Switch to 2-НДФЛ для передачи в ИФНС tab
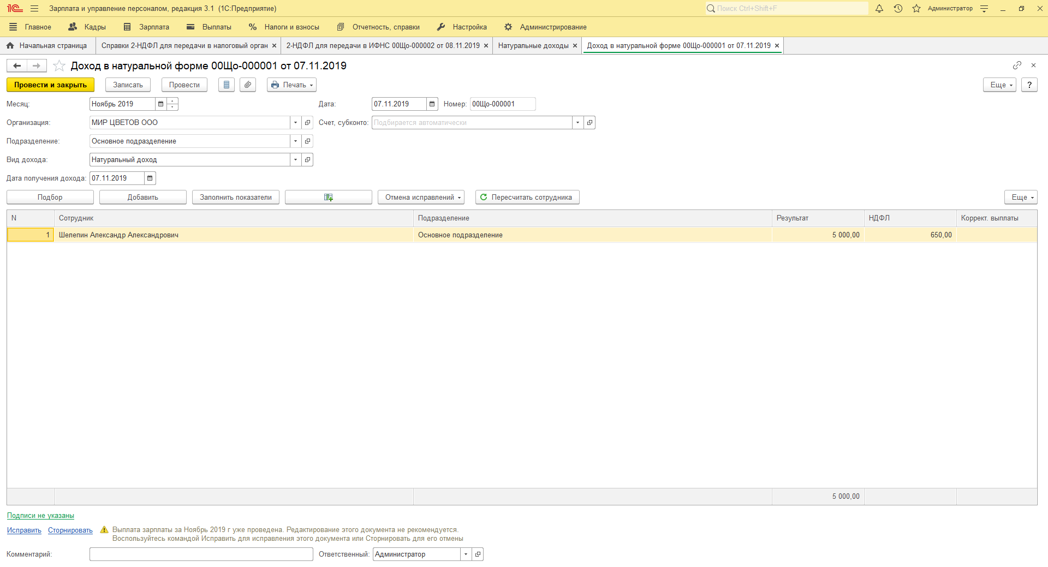Image resolution: width=1048 pixels, height=567 pixels. 383,45
